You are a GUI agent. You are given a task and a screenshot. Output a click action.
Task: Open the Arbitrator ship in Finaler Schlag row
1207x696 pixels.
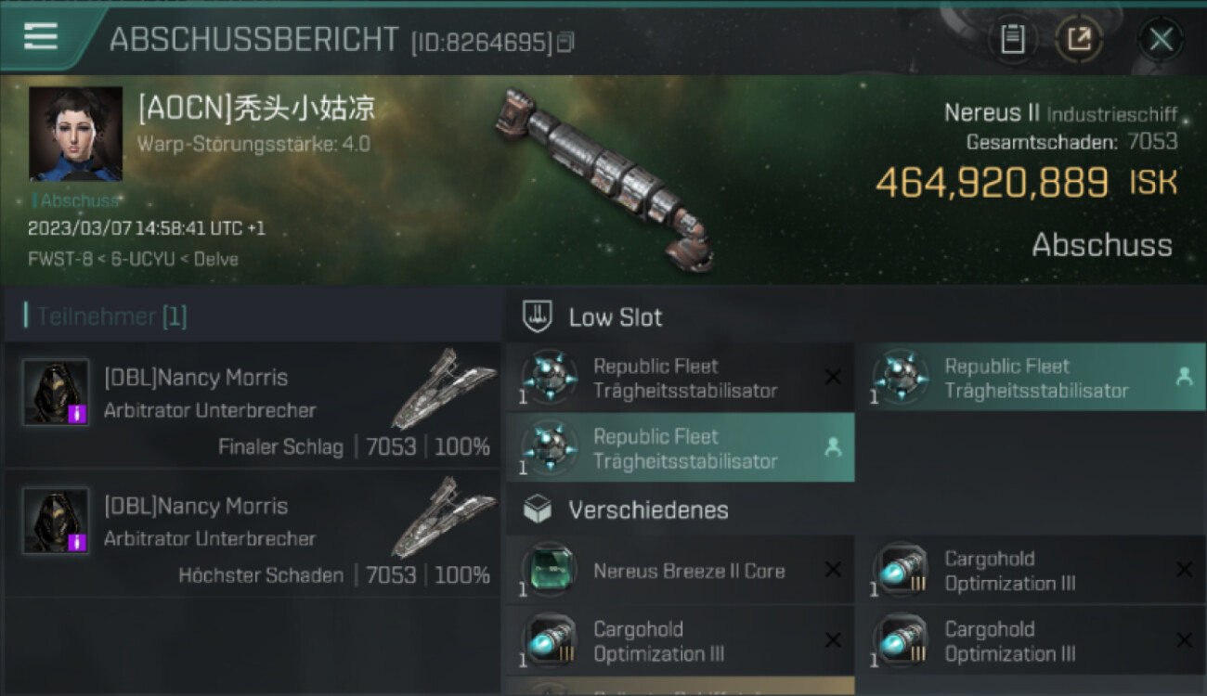tap(444, 389)
